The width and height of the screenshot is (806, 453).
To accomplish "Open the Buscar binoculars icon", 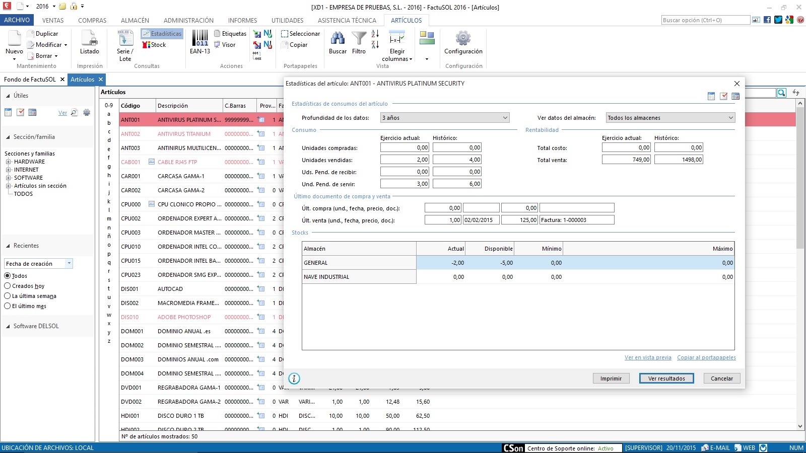I will point(338,39).
